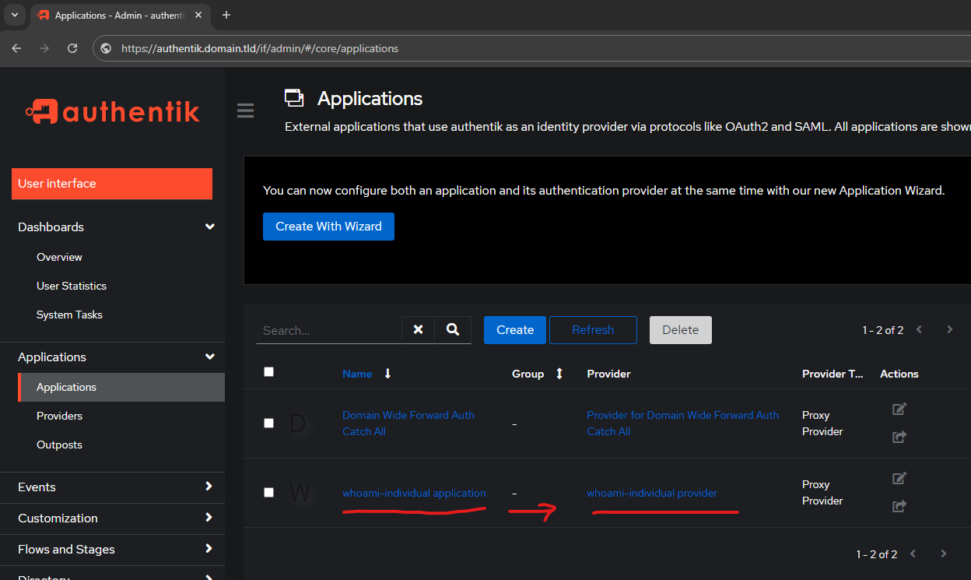This screenshot has height=580, width=971.
Task: Check the whoami-individual application row checkbox
Action: [x=269, y=492]
